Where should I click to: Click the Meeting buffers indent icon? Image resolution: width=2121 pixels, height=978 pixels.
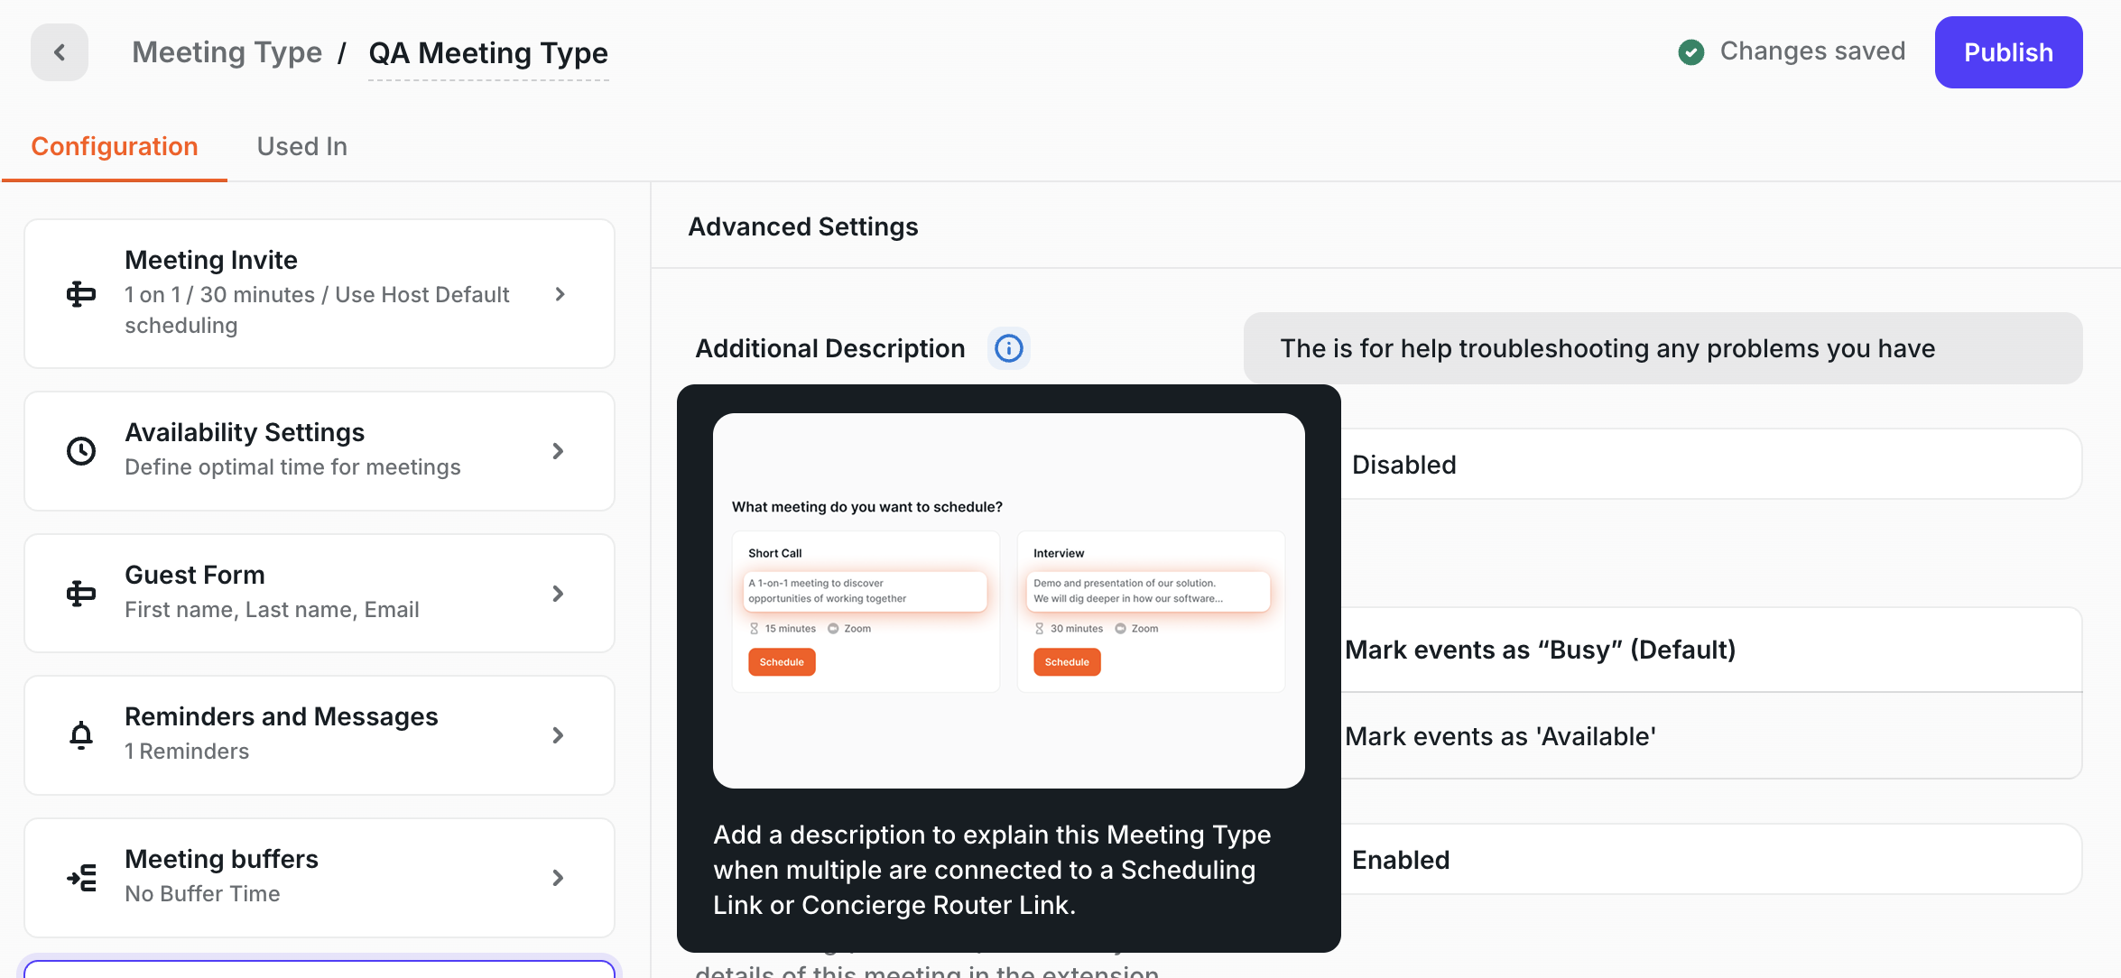pos(81,878)
